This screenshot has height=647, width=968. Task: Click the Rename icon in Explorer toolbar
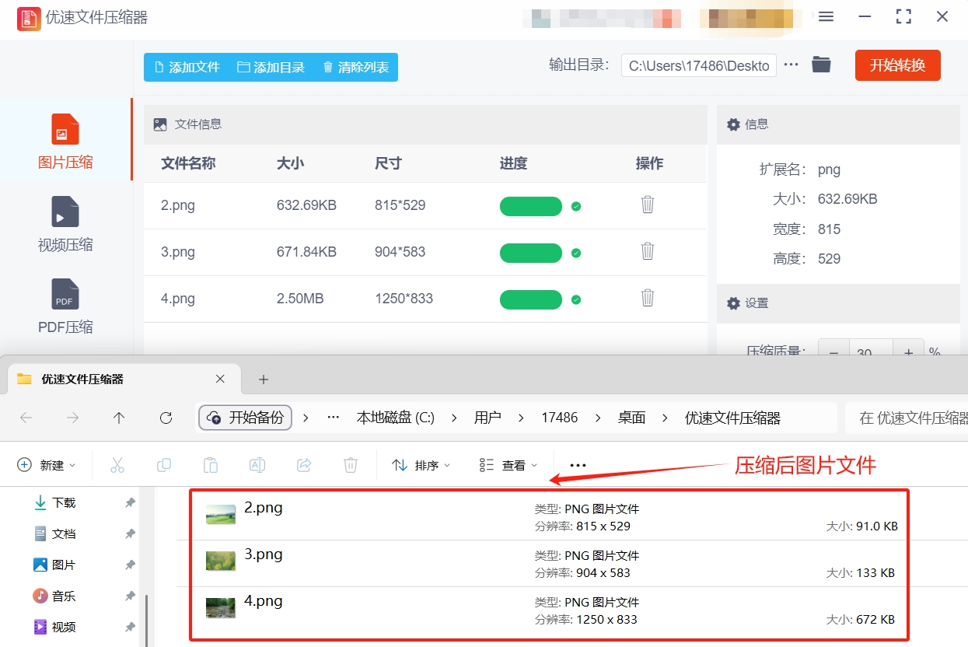click(257, 465)
